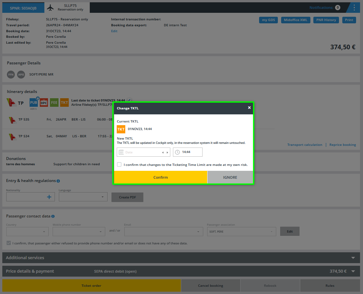Click the FFN passenger icon
Viewport: 363px width, 294px height.
11,75
